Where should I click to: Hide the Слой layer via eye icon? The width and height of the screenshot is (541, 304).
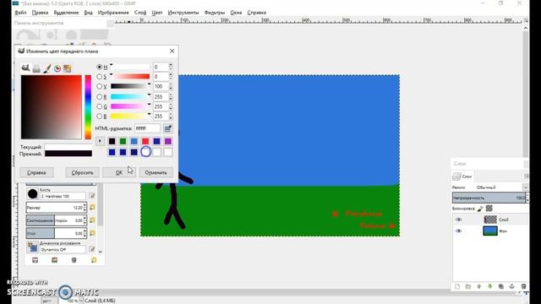coord(458,220)
